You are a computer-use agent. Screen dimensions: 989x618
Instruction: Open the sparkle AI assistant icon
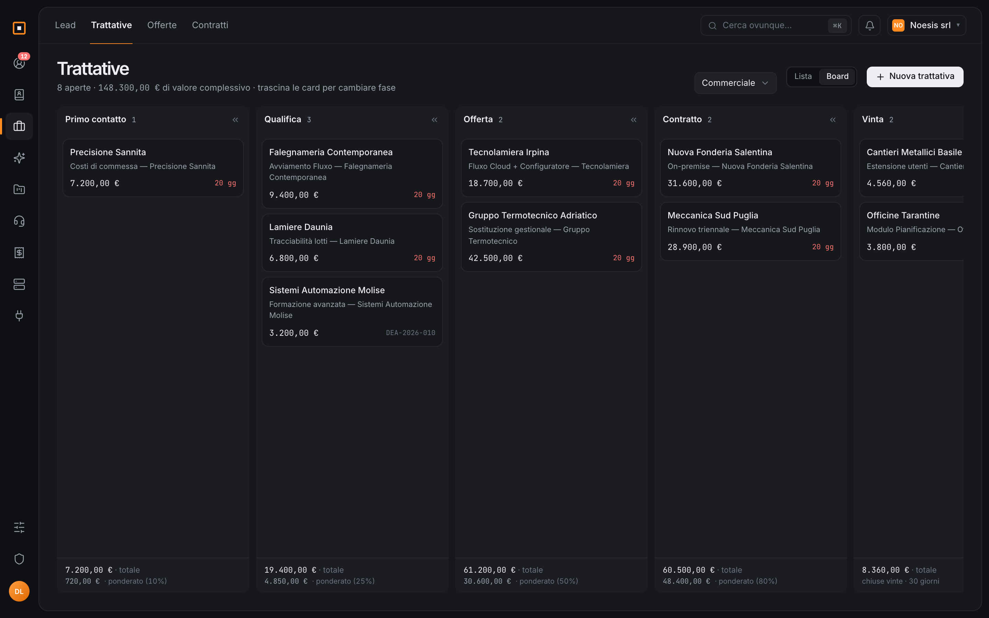pyautogui.click(x=19, y=158)
